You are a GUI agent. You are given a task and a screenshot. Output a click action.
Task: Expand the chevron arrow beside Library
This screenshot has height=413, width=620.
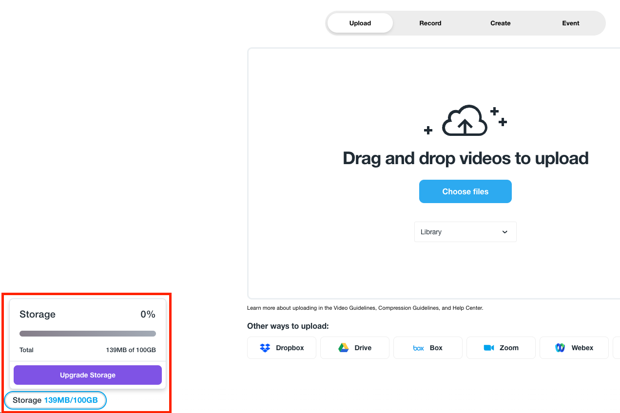(504, 232)
